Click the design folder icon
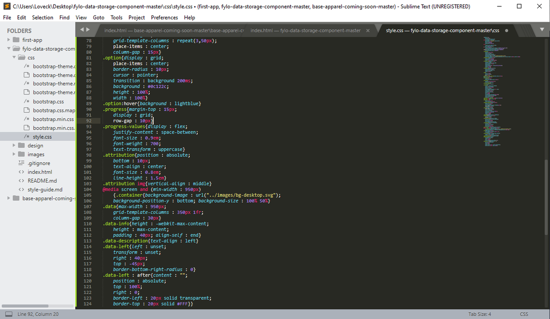Screen dimensions: 550x319 (22, 146)
